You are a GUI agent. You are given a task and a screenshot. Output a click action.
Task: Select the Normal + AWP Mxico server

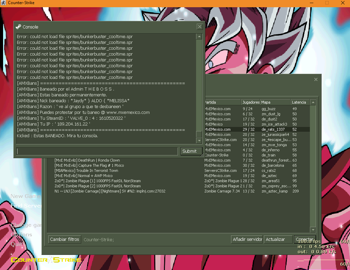(x=179, y=176)
